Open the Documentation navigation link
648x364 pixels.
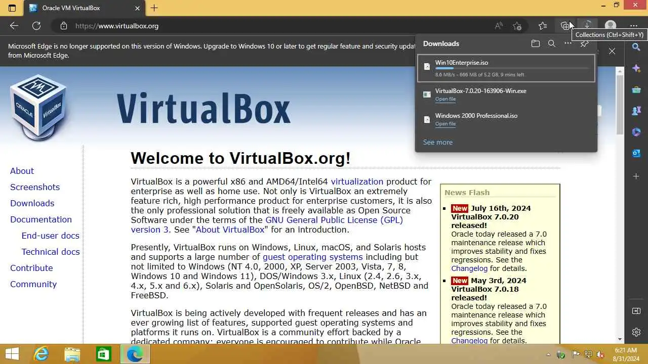click(41, 219)
